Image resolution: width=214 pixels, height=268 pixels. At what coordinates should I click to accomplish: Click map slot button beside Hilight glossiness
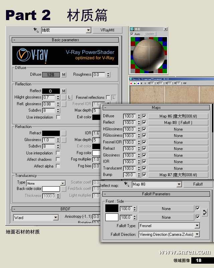pyautogui.click(x=64, y=97)
